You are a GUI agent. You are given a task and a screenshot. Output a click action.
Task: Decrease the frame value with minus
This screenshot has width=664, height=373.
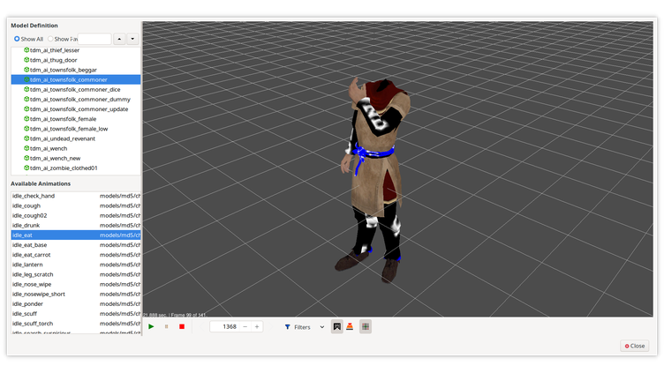tap(245, 326)
